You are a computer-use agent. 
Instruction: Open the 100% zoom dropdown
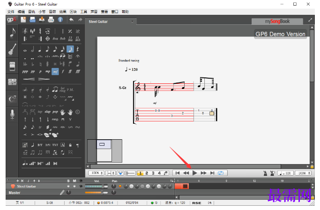coord(97,173)
